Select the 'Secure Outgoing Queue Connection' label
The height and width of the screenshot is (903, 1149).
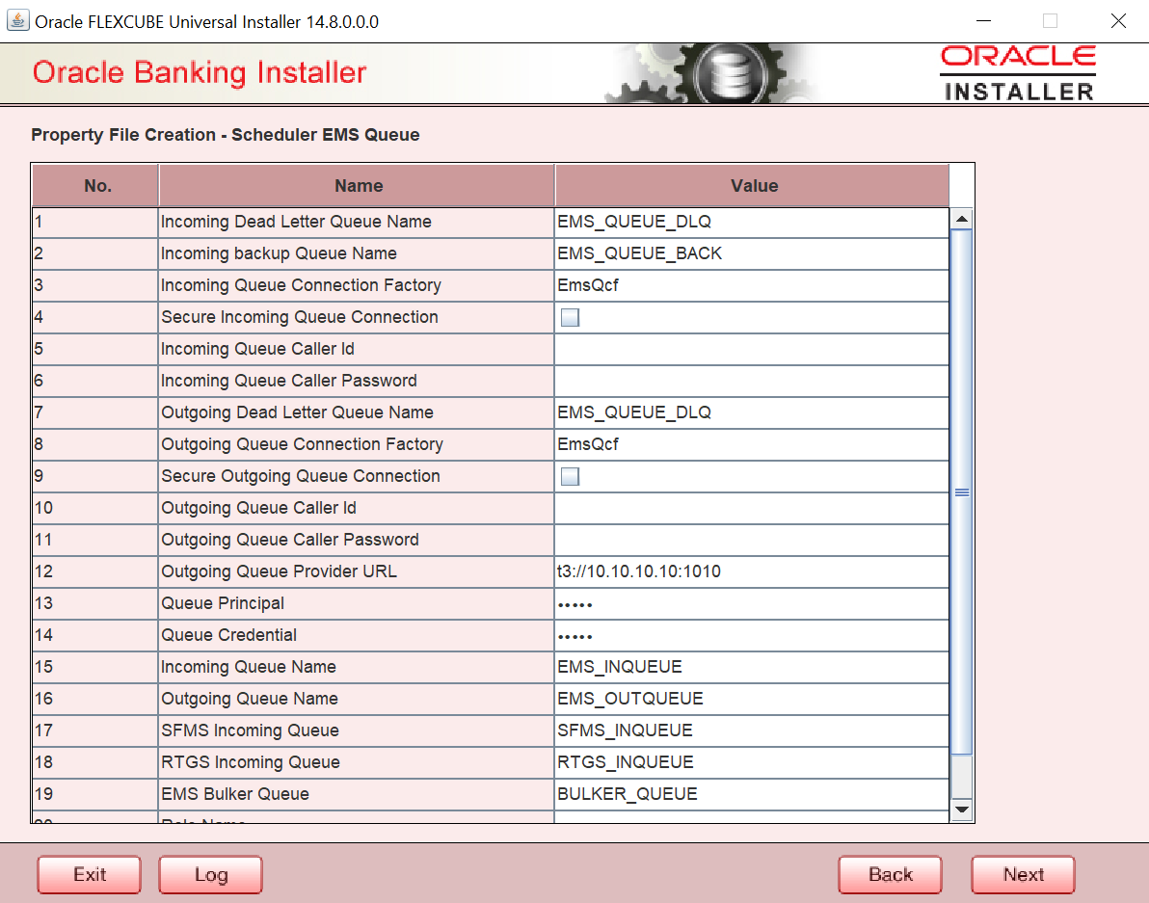pyautogui.click(x=301, y=476)
